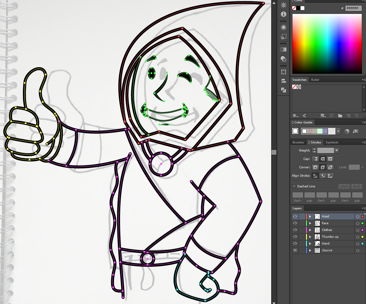
Task: Click the Delete Swatch button
Action: (x=356, y=115)
